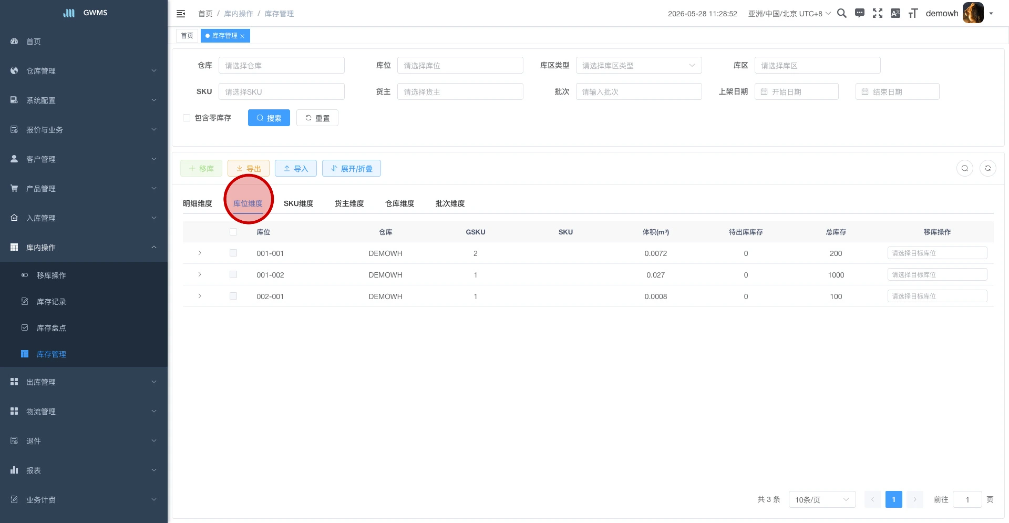Switch to 明细维度 tab
1009x523 pixels.
(x=198, y=203)
